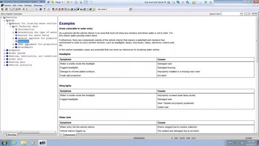Image resolution: width=259 pixels, height=146 pixels.
Task: Open the Edit menu
Action: [x=15, y=5]
